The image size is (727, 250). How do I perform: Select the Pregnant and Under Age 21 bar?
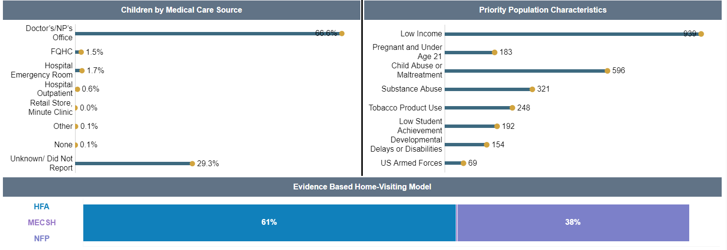tap(469, 52)
